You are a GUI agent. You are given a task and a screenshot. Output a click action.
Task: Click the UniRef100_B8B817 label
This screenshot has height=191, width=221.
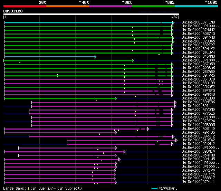198,178
